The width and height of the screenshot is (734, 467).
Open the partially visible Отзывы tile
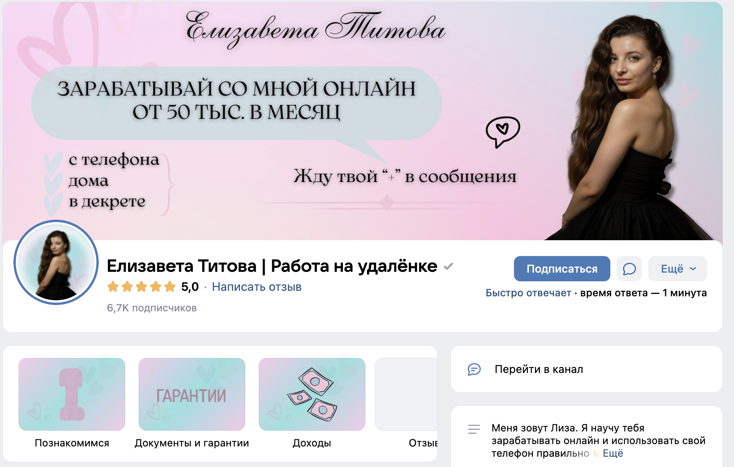[x=406, y=403]
